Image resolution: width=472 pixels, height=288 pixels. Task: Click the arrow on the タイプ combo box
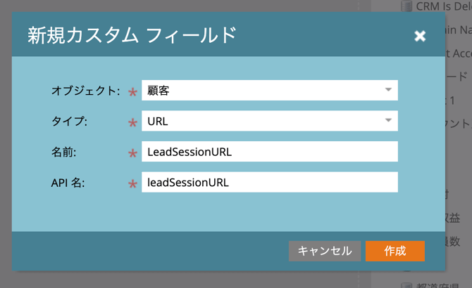click(x=388, y=122)
